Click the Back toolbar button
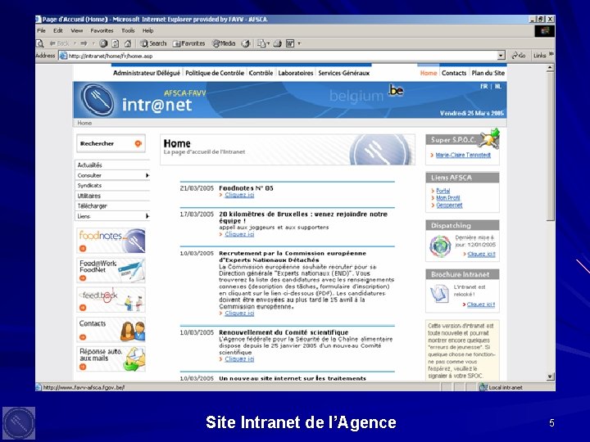 tap(60, 43)
